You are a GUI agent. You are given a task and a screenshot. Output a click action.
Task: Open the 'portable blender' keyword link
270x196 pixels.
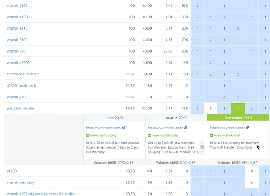(x=20, y=108)
